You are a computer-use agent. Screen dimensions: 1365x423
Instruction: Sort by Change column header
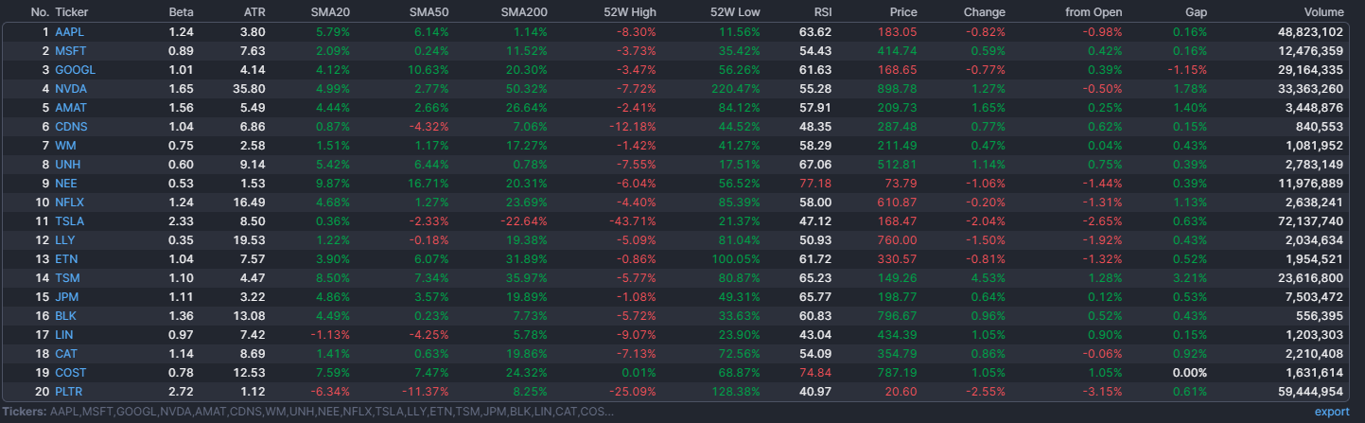click(x=985, y=12)
